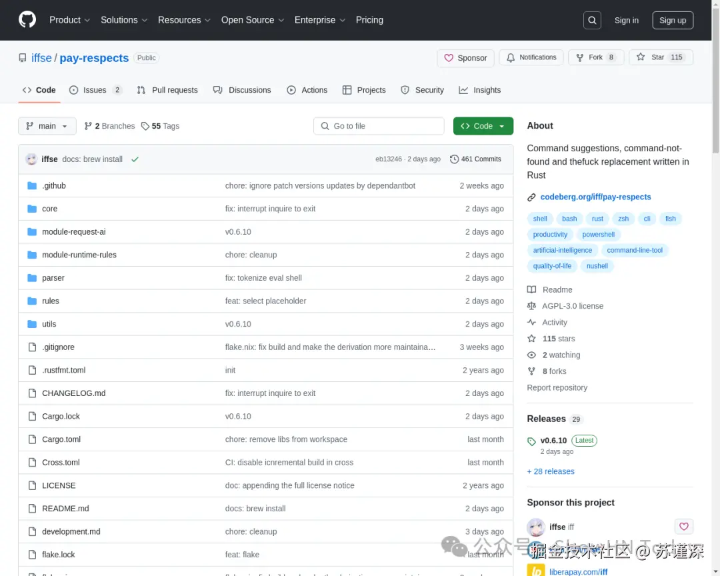This screenshot has width=720, height=576.
Task: Open the .rustfmt.toml file
Action: 63,370
